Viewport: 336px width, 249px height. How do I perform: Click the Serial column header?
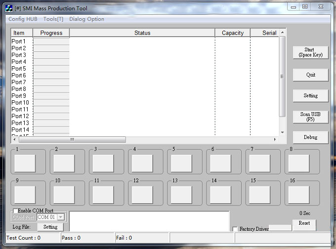265,33
